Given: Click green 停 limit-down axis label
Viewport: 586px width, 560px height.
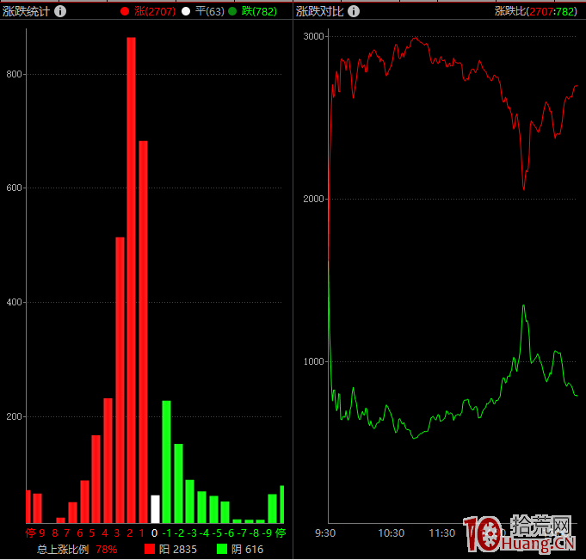Looking at the screenshot, I should tap(281, 533).
